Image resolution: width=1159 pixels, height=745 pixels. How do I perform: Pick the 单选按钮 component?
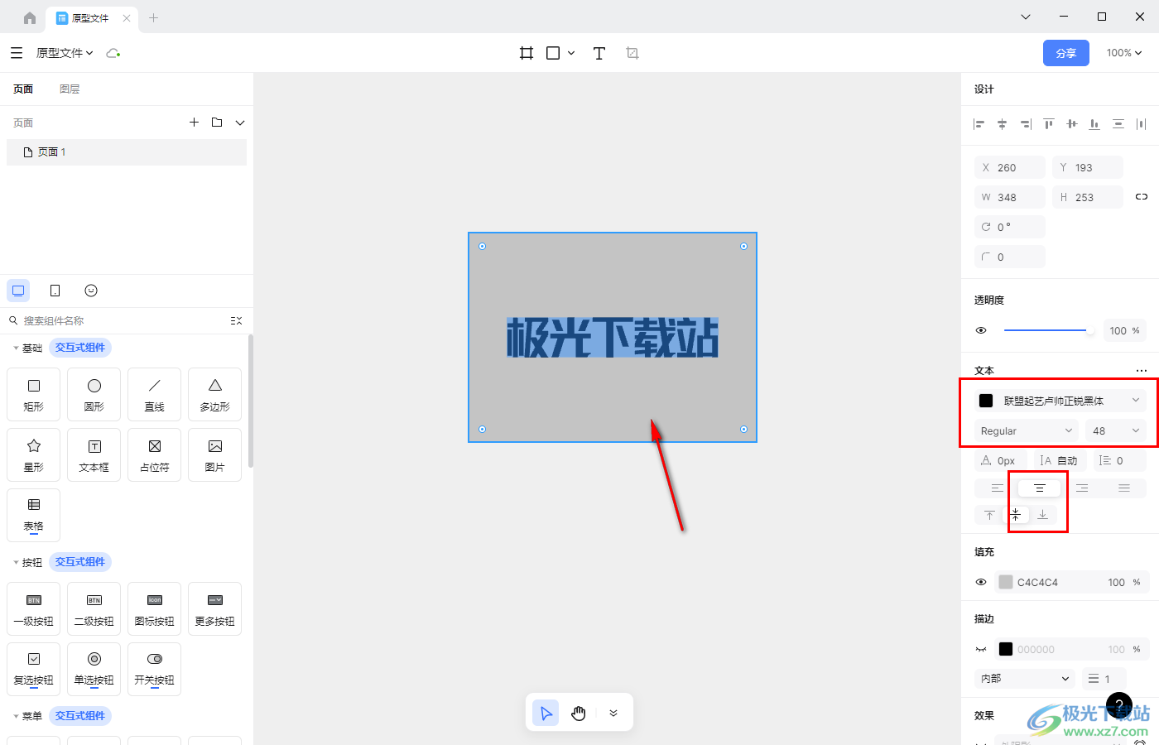pyautogui.click(x=94, y=669)
